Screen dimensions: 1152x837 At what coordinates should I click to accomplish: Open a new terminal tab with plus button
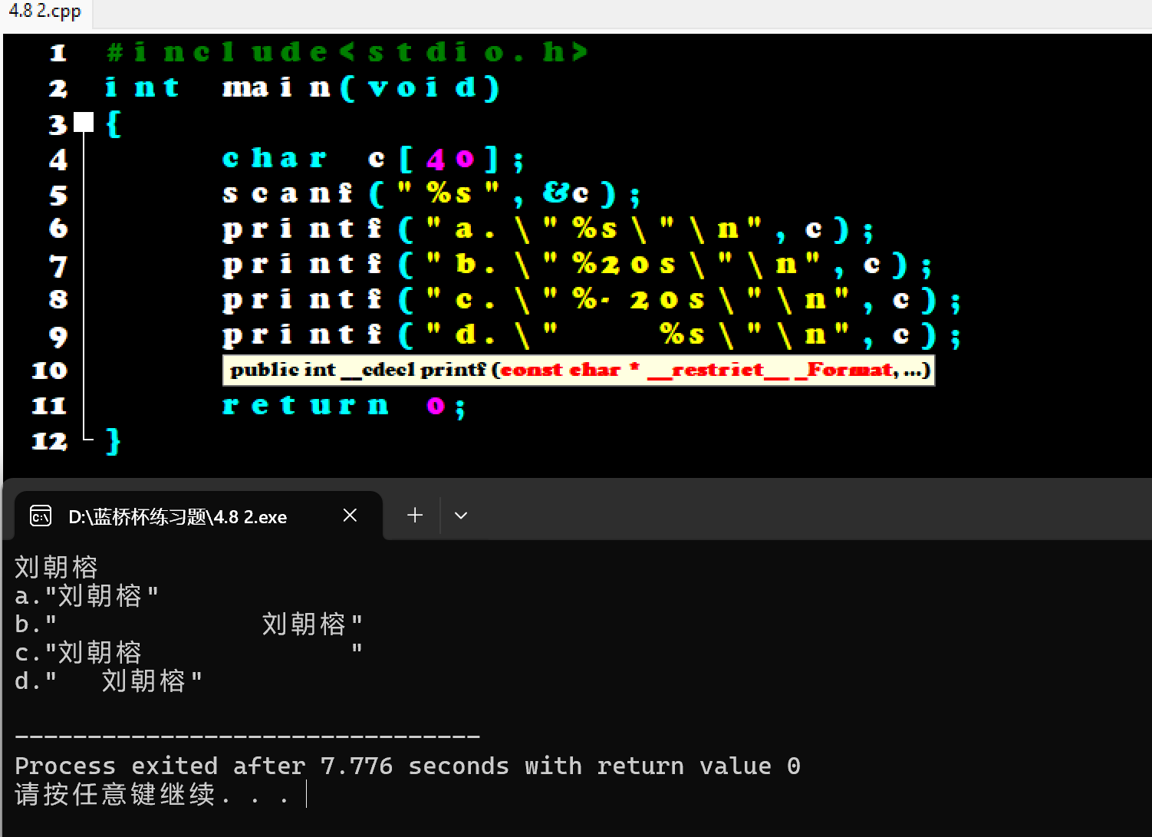[415, 515]
